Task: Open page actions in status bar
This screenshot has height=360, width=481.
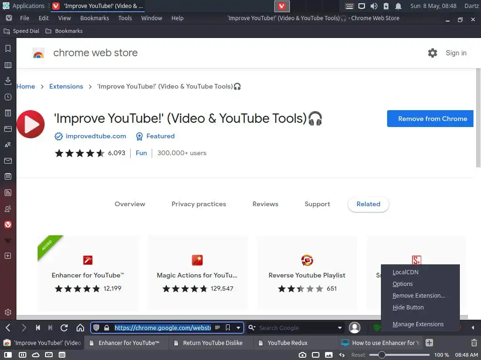Action: (x=342, y=355)
